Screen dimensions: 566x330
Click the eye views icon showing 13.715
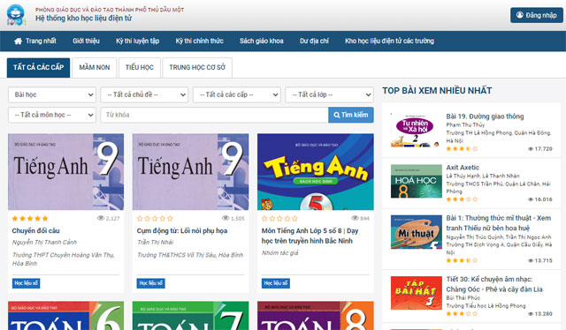[x=531, y=261]
